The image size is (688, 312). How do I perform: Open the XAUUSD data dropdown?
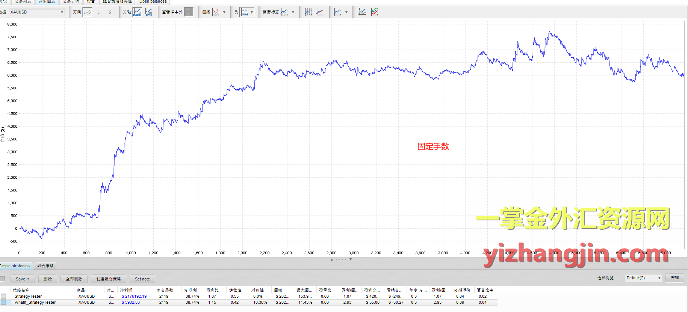37,12
